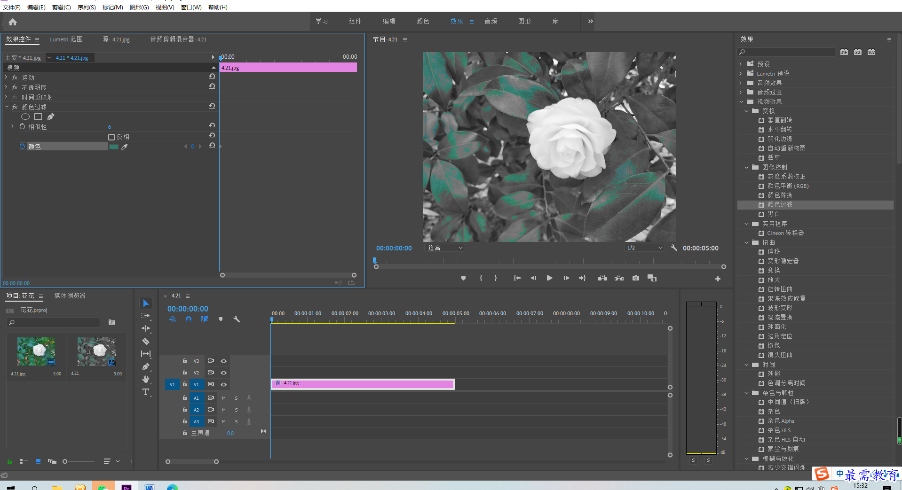Select the Track Select Forward tool

point(146,316)
